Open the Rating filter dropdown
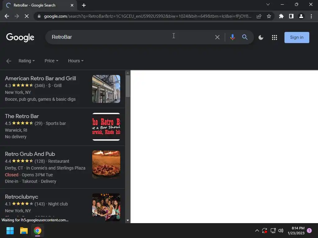The image size is (318, 238). tap(27, 61)
